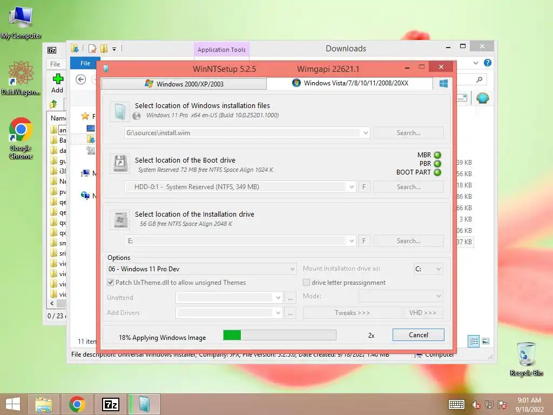Click the MBR green status indicator
Screen dimensions: 553x415
437,155
